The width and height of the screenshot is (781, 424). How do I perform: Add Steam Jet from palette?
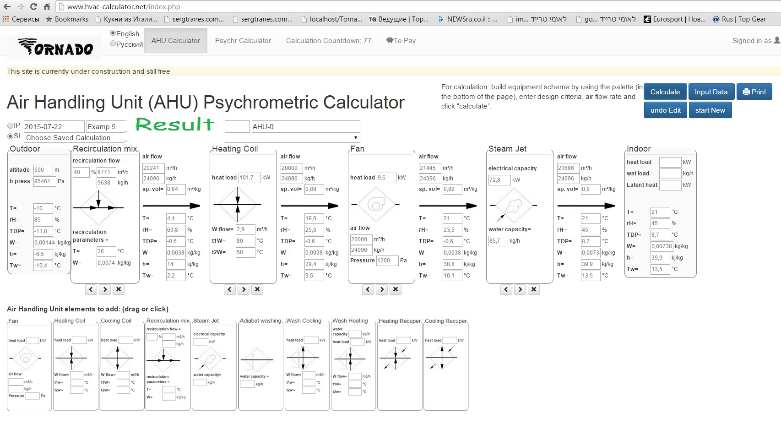pyautogui.click(x=214, y=364)
